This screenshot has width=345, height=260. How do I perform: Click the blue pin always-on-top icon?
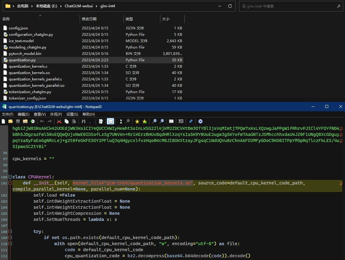(x=191, y=121)
